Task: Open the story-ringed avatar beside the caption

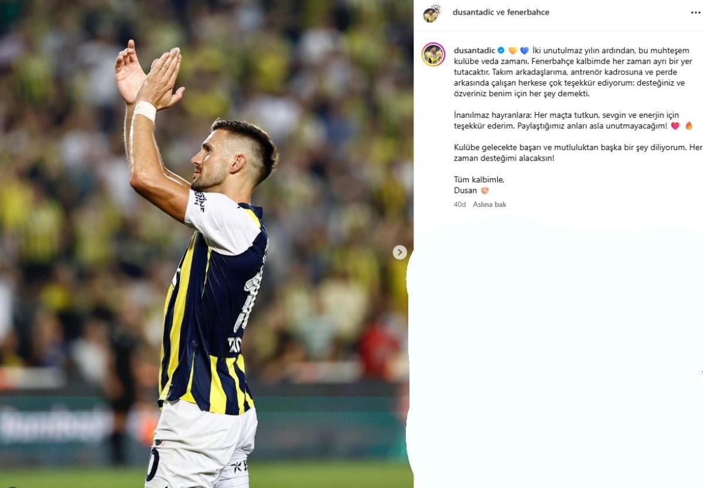Action: [434, 54]
